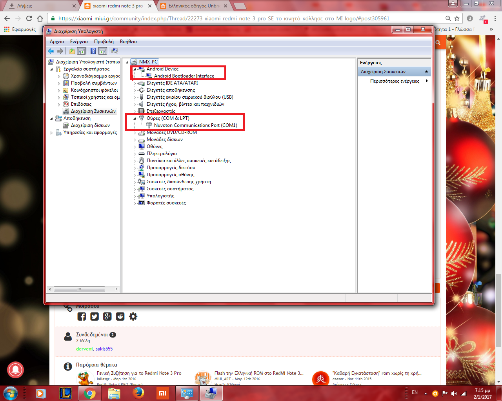Click the Φορητές συσκευές icon
Screen dimensions: 502x401
[x=142, y=203]
